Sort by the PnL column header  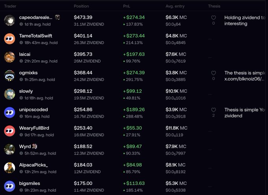click(x=127, y=6)
